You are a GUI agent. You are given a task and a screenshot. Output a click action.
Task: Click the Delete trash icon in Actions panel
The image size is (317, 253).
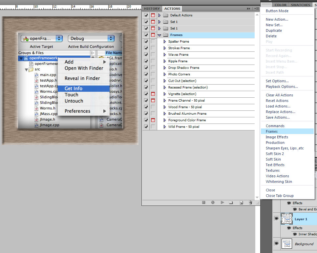pos(250,203)
